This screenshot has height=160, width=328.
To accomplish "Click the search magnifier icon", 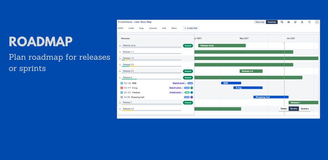I will [282, 22].
